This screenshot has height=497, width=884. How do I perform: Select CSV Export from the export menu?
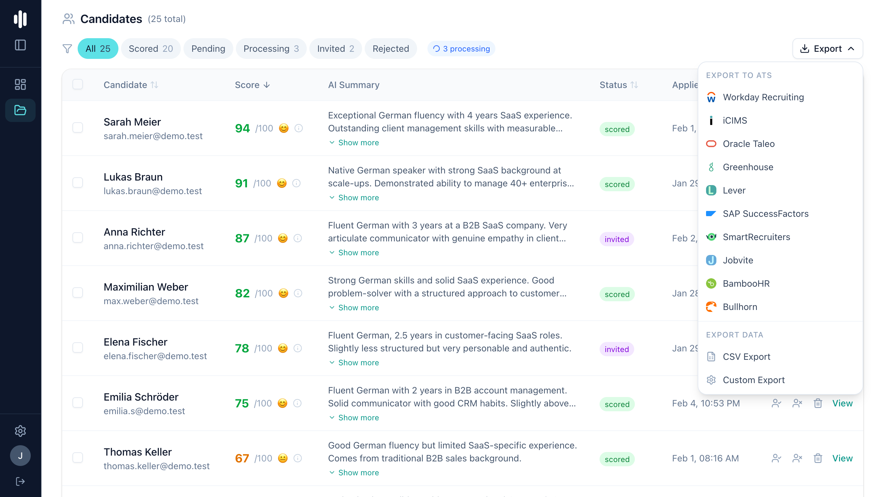747,357
